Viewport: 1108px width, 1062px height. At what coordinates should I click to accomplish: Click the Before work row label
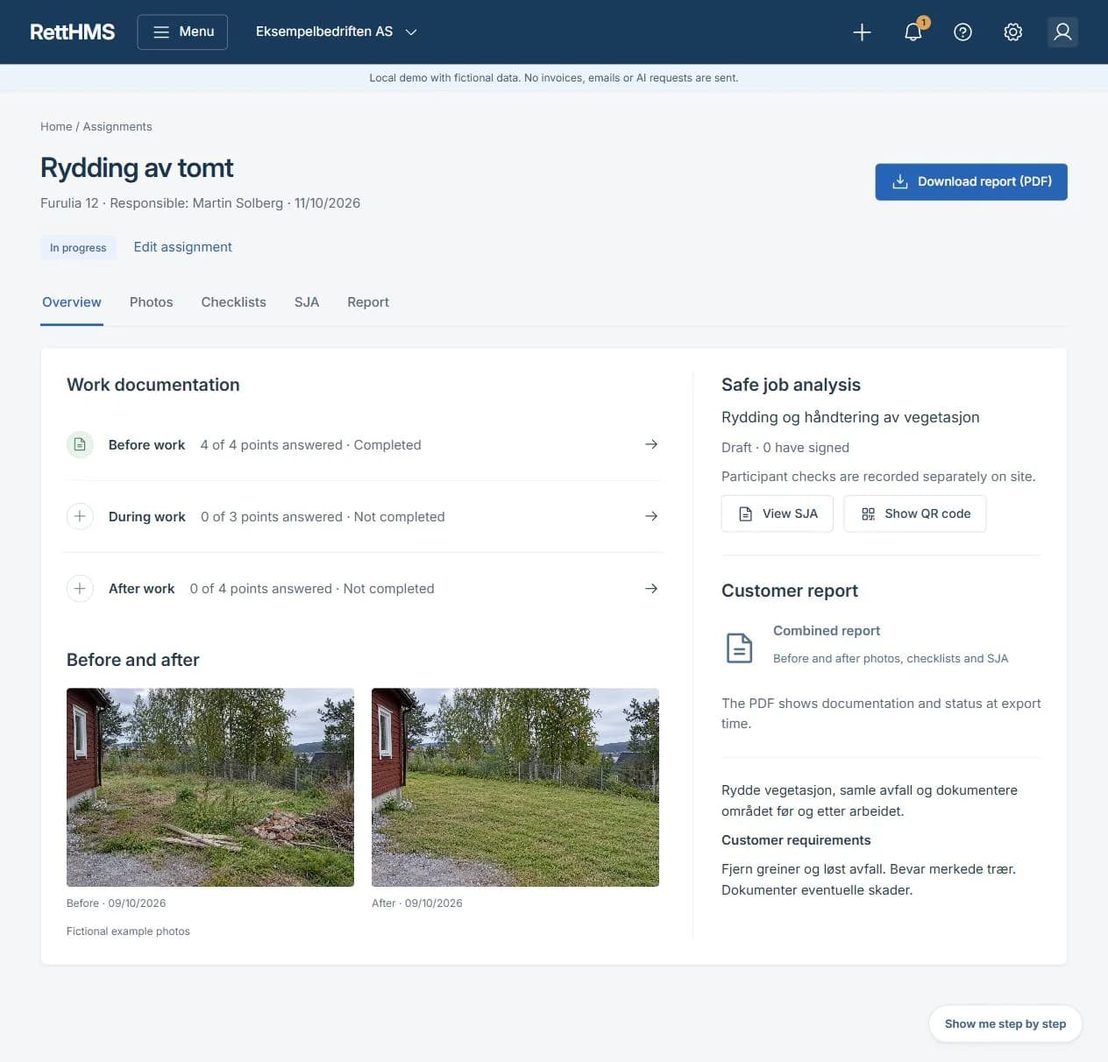[146, 445]
